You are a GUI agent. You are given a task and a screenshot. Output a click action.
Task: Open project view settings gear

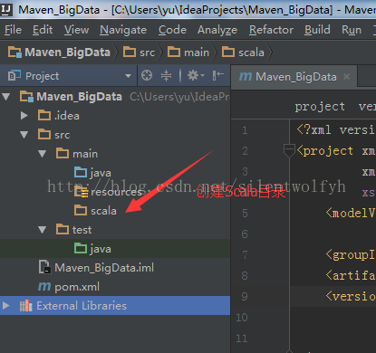tap(196, 75)
